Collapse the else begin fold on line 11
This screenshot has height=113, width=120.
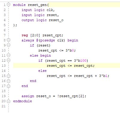pos(9,55)
